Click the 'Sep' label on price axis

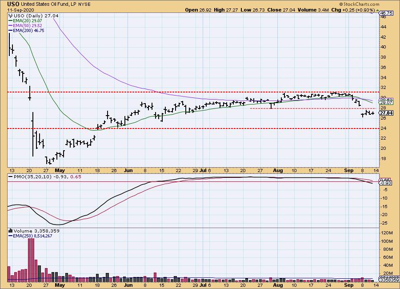(349, 170)
